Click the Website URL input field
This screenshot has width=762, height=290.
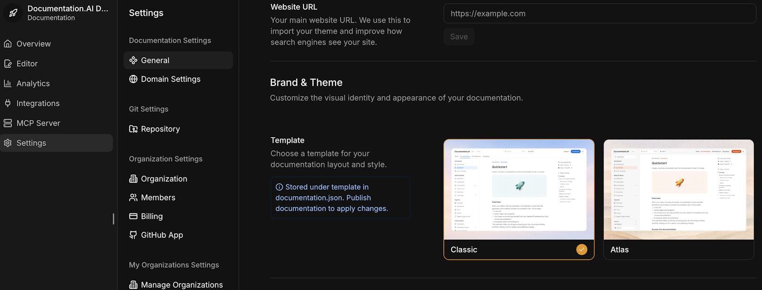[599, 14]
